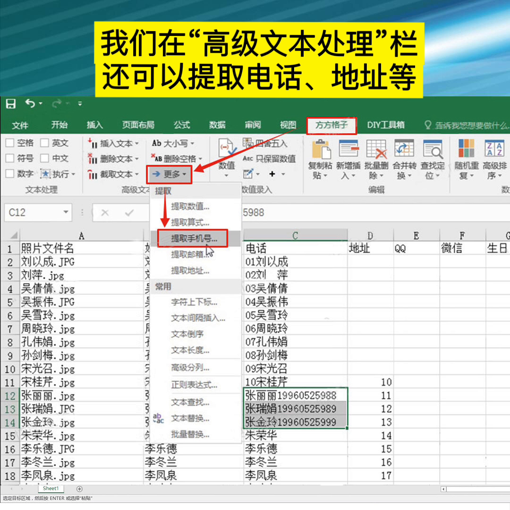Switch to the 视图 ribbon tab
510x510 pixels.
[x=288, y=125]
